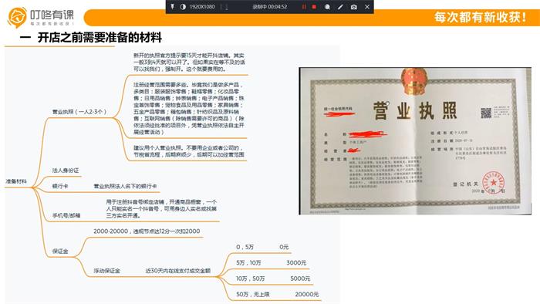Viewport: 540px width, 304px height.
Task: Click 登记机关 on the license
Action: click(x=465, y=184)
